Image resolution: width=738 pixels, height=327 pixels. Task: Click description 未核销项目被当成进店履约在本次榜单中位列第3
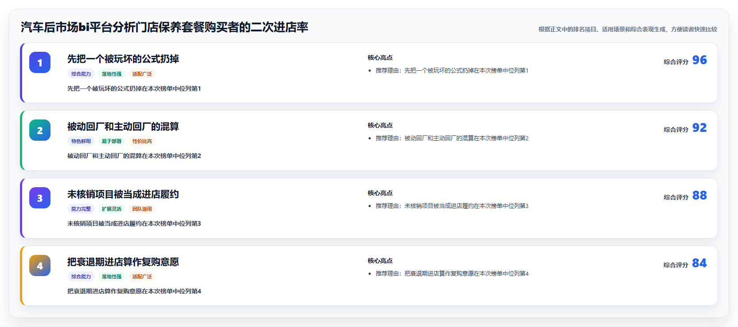pos(134,223)
